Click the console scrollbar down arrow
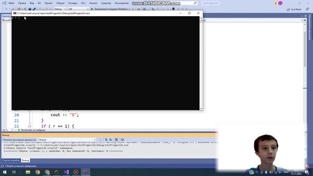The height and width of the screenshot is (176, 313). pos(201,109)
